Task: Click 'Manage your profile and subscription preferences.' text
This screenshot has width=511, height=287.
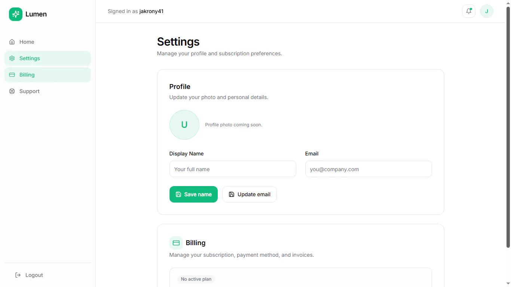Action: (220, 53)
